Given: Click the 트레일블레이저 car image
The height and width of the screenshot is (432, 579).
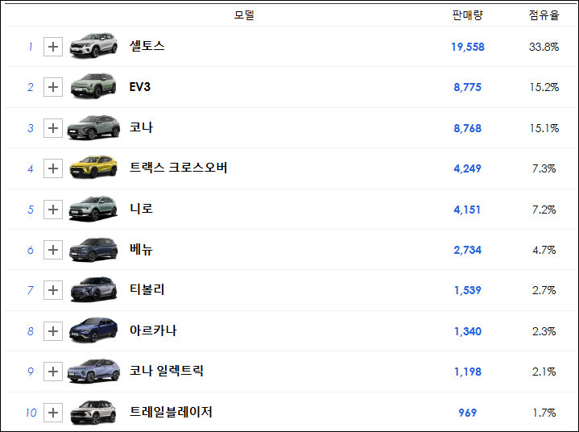Looking at the screenshot, I should click(93, 412).
